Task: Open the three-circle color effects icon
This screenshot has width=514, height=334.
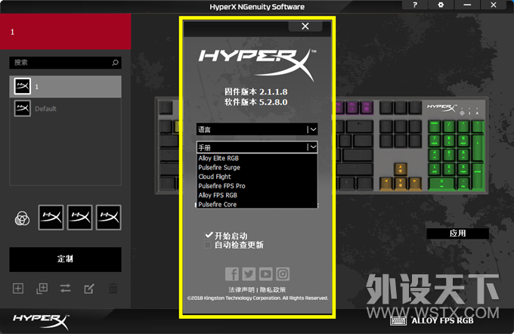Action: 22,218
